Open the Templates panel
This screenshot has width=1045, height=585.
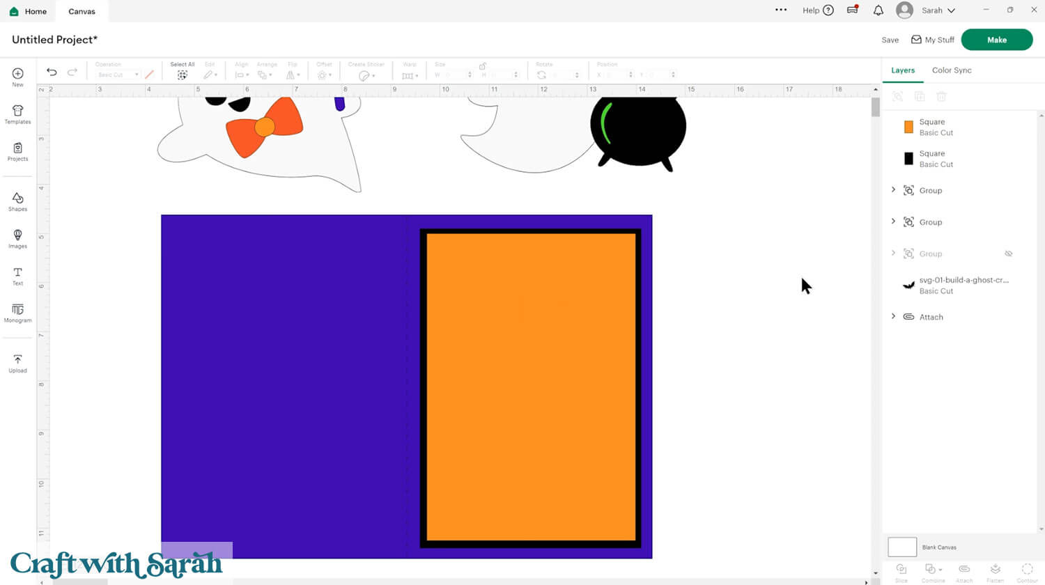(17, 114)
